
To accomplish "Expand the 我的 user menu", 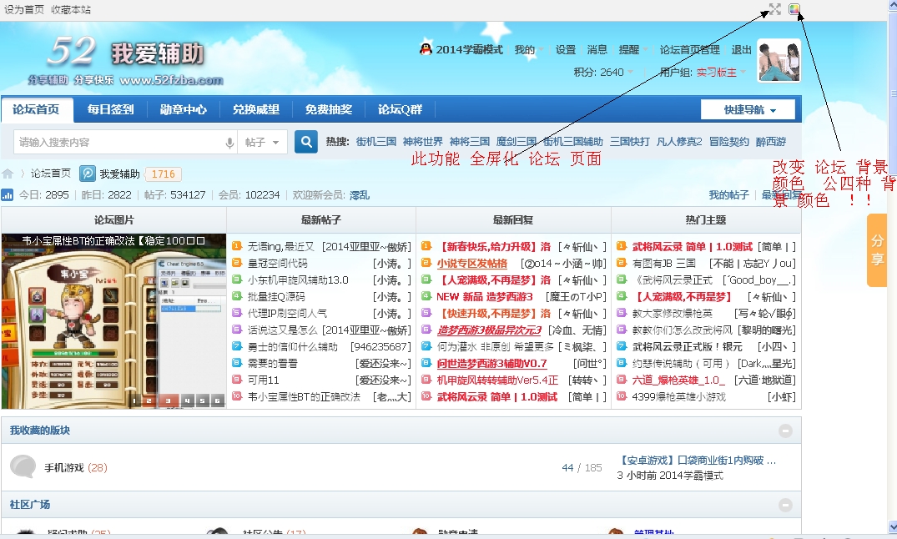I will [x=529, y=50].
